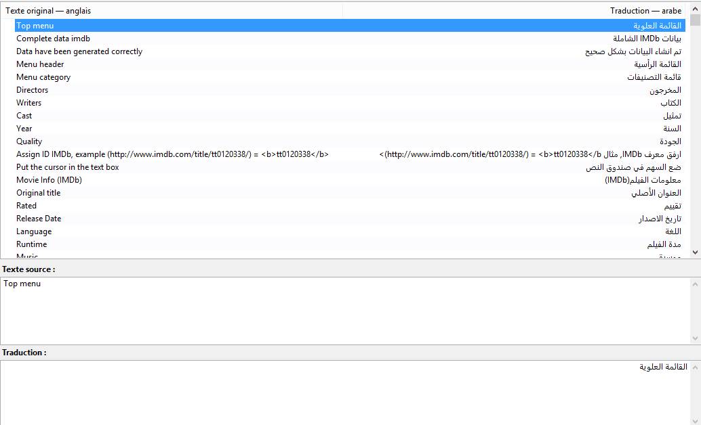Viewport: 701px width, 425px height.
Task: Select the 'Top menu' string row
Action: pyautogui.click(x=350, y=26)
